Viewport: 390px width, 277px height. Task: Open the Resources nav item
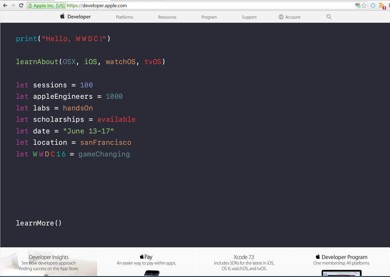coord(167,17)
